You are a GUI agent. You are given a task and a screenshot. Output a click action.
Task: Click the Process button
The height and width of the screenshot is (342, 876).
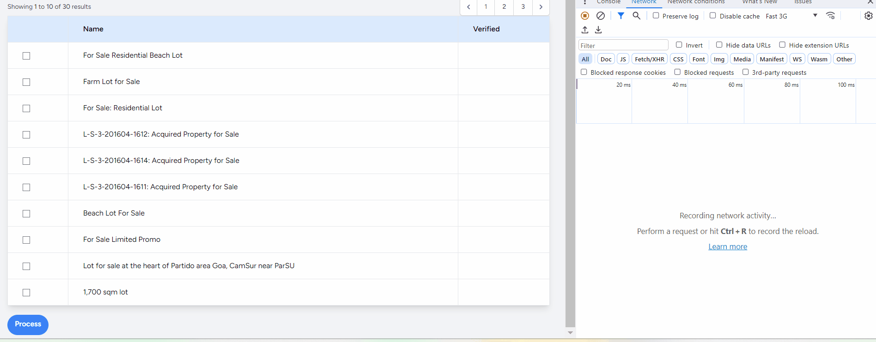click(x=28, y=324)
